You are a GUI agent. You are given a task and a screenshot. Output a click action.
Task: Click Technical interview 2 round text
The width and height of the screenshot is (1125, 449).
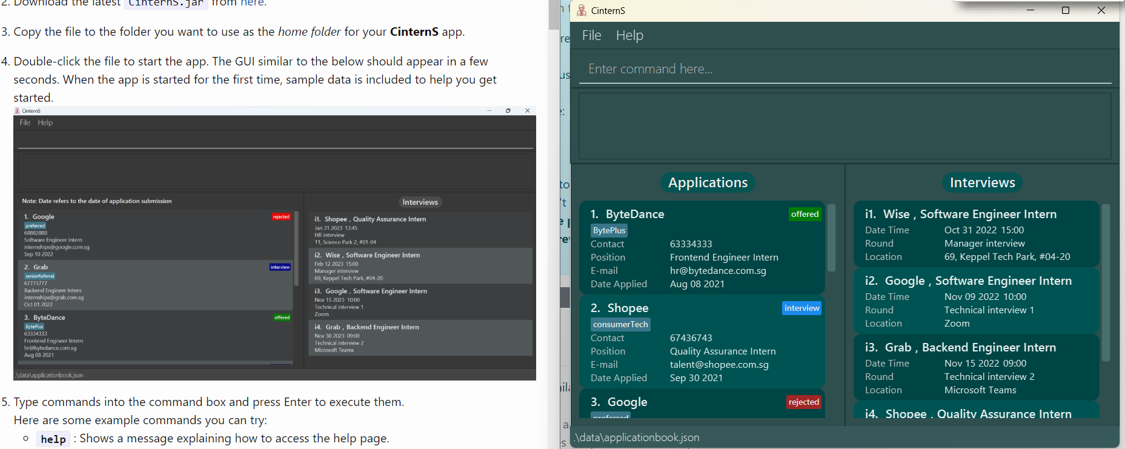point(989,377)
